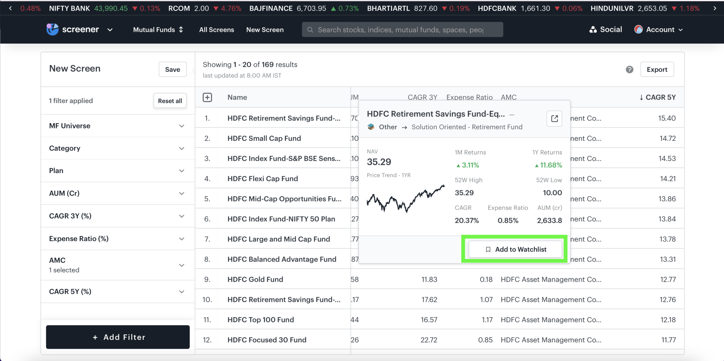Click the Account avatar icon
Image resolution: width=724 pixels, height=361 pixels.
(x=638, y=29)
